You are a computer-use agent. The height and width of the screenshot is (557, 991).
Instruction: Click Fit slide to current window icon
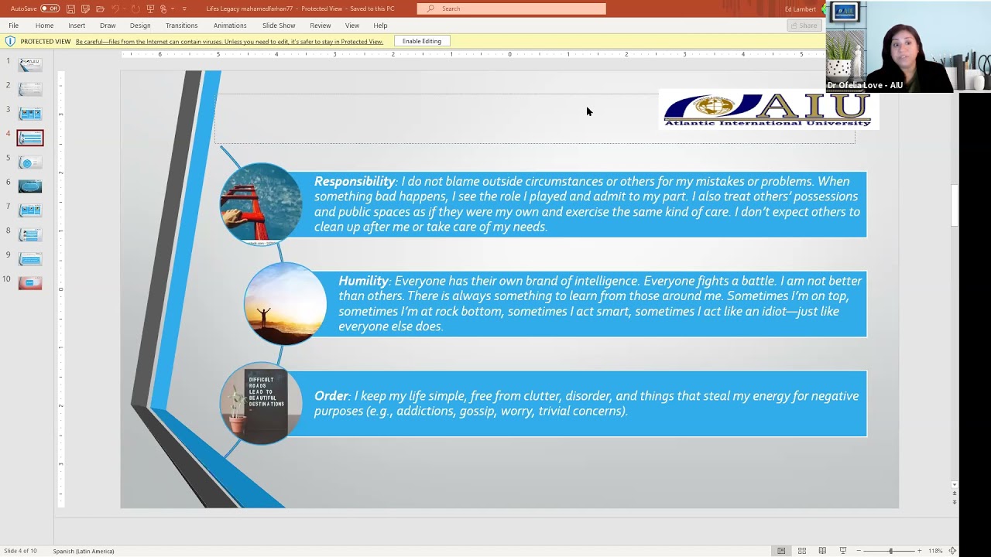pyautogui.click(x=952, y=551)
